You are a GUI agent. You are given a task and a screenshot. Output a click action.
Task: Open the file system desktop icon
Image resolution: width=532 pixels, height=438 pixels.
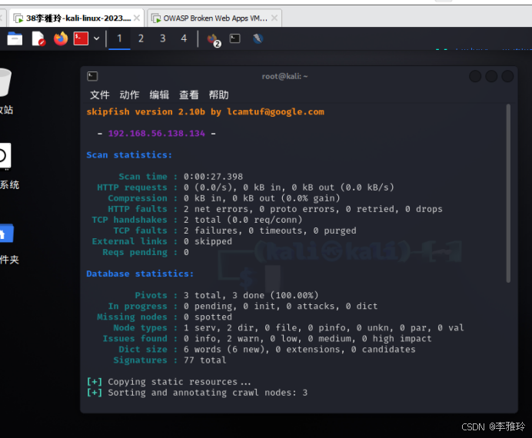[5, 157]
